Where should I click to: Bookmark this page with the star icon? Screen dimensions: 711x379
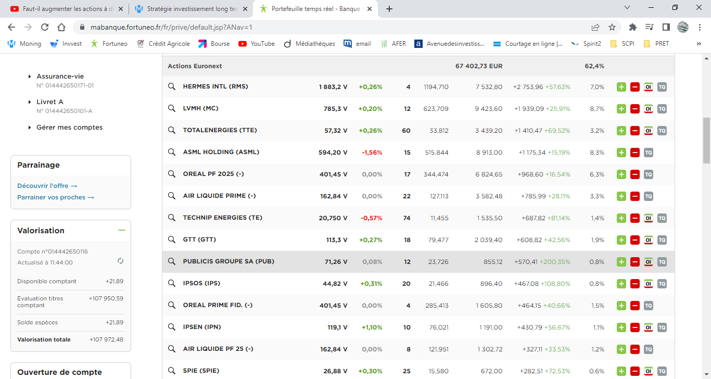(612, 27)
